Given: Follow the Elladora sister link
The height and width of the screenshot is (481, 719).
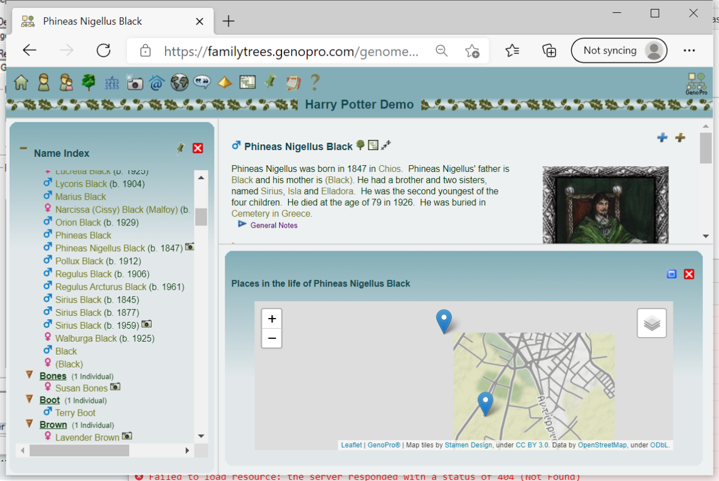Looking at the screenshot, I should click(x=338, y=191).
